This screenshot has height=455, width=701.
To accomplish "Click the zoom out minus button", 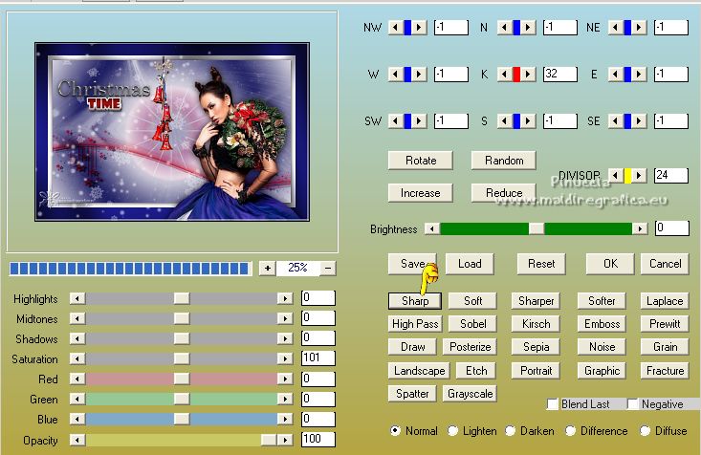I will [328, 269].
